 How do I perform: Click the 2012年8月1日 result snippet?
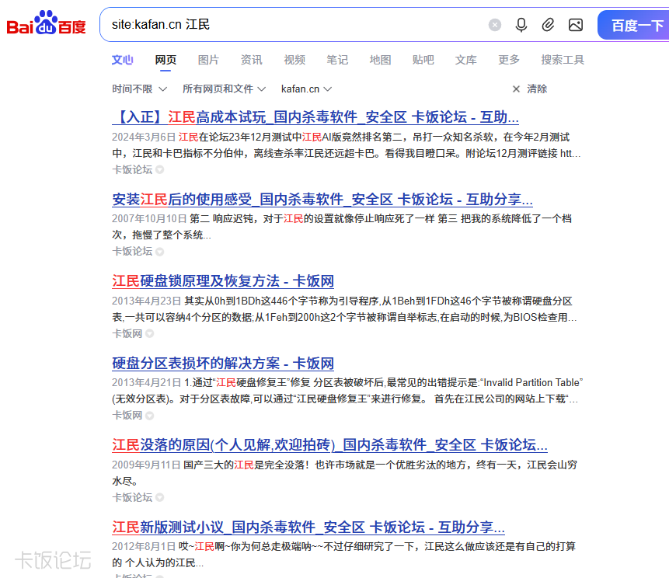tap(344, 555)
